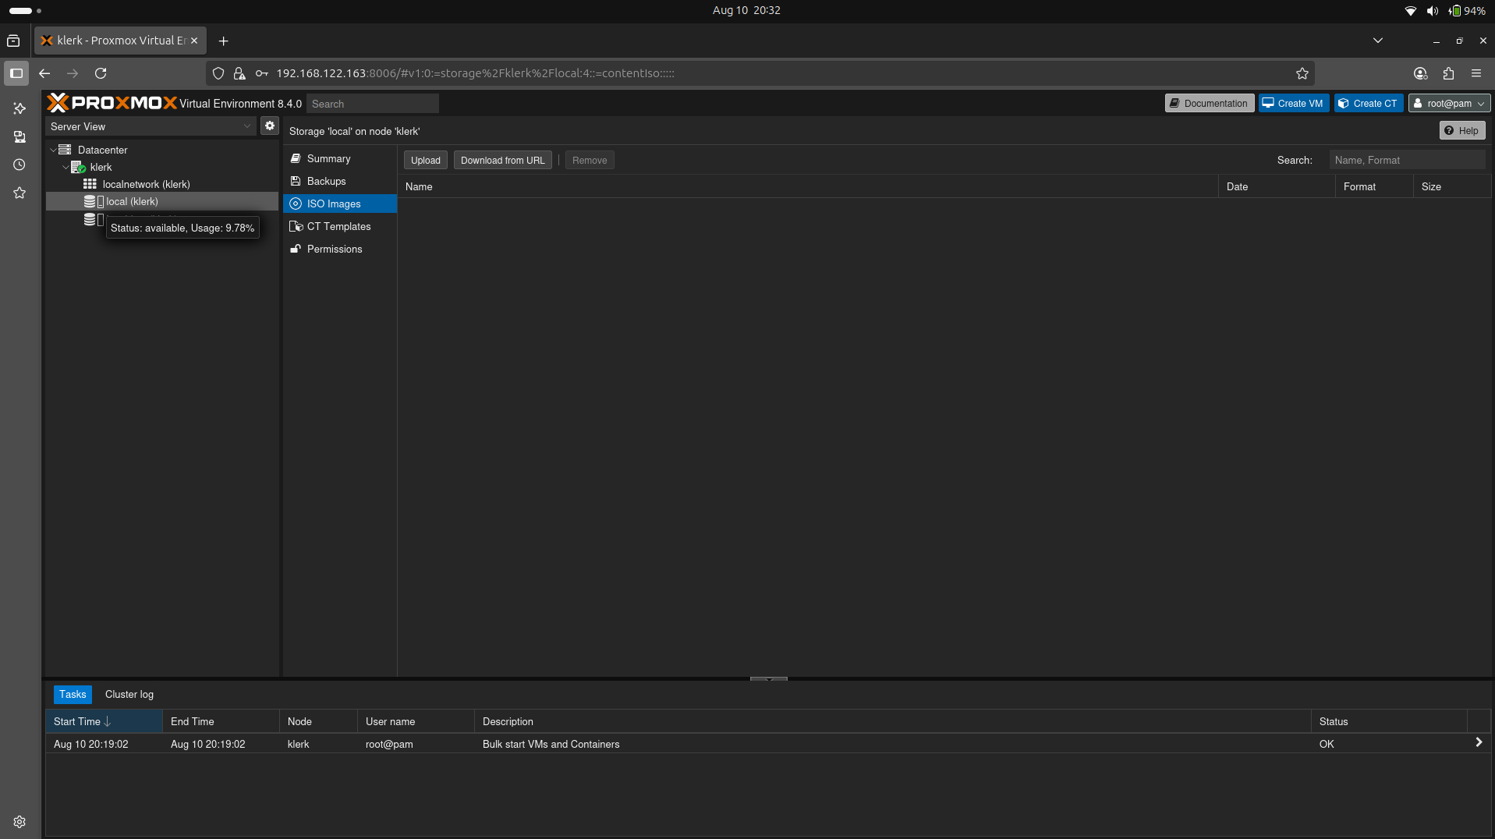This screenshot has height=839, width=1495.
Task: Open the Server View dropdown
Action: pyautogui.click(x=246, y=126)
